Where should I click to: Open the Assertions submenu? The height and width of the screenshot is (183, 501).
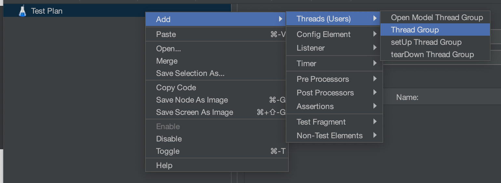click(334, 106)
